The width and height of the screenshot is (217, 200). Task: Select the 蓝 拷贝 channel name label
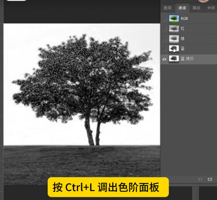point(187,59)
